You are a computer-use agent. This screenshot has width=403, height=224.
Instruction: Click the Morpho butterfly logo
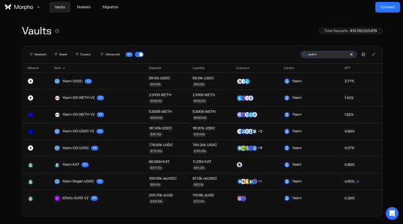(8, 7)
